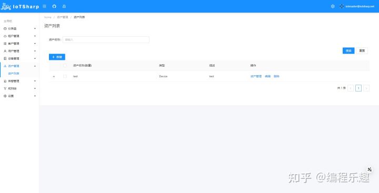This screenshot has width=379, height=193.
Task: Collapse the 资产管理 menu chevron
Action: [x=35, y=66]
